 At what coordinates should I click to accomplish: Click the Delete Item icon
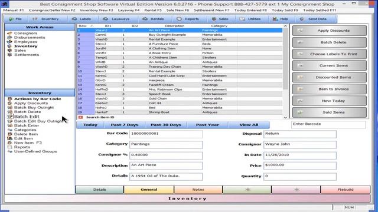point(9,134)
